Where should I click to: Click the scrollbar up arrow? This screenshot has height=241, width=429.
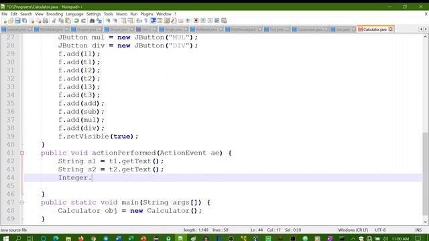click(425, 36)
